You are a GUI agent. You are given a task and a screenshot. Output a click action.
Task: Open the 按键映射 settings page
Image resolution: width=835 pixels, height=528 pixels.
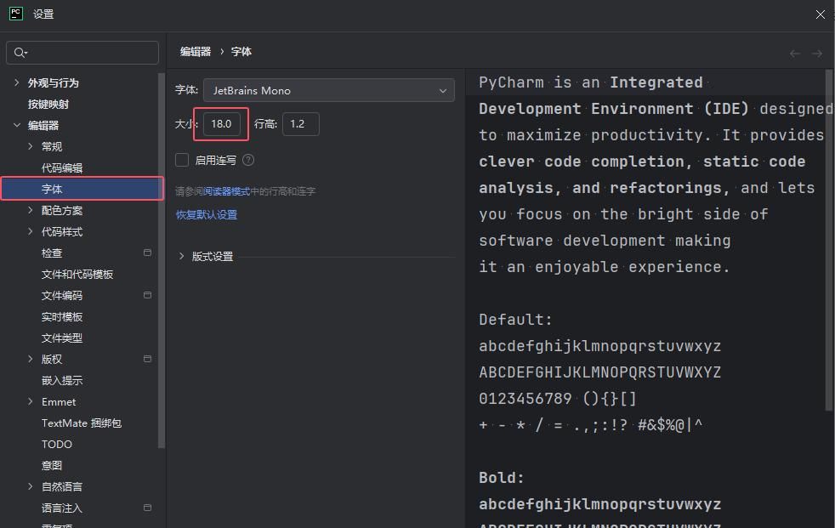pyautogui.click(x=48, y=104)
